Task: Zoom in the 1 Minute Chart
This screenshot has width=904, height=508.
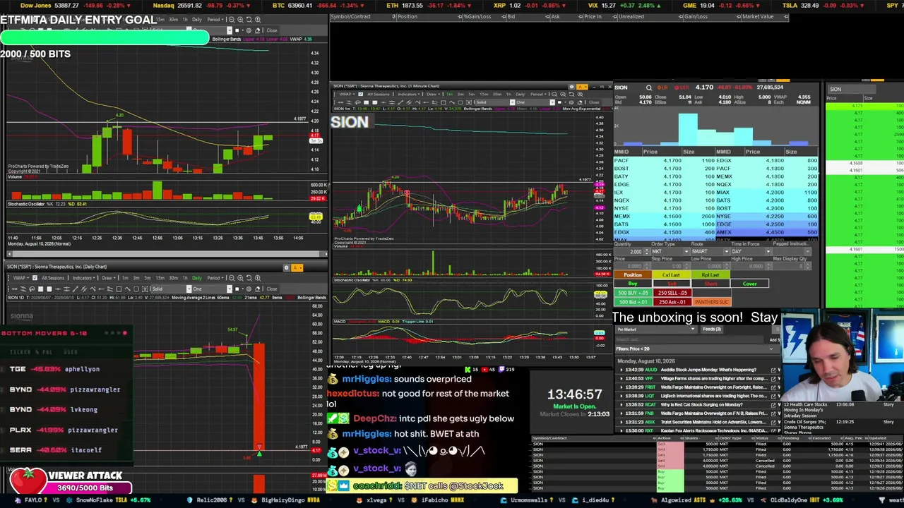Action: [x=563, y=95]
